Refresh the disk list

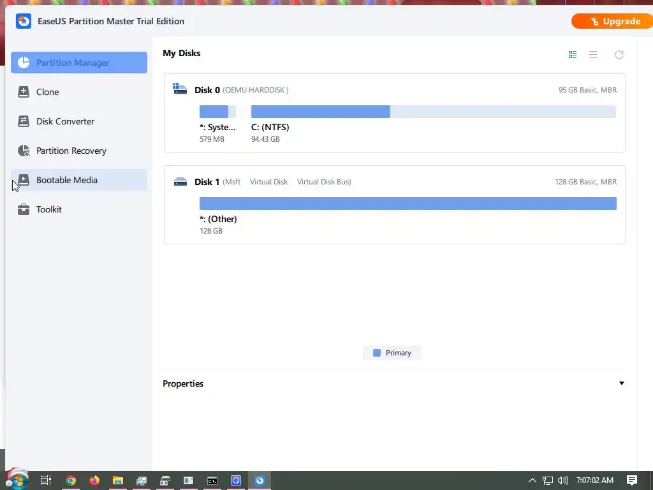pyautogui.click(x=619, y=55)
